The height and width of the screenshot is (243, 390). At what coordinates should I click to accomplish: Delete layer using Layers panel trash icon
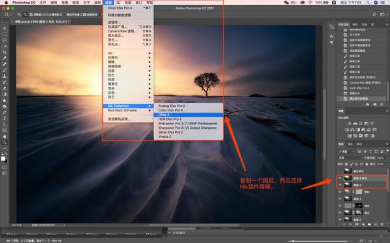tap(382, 224)
